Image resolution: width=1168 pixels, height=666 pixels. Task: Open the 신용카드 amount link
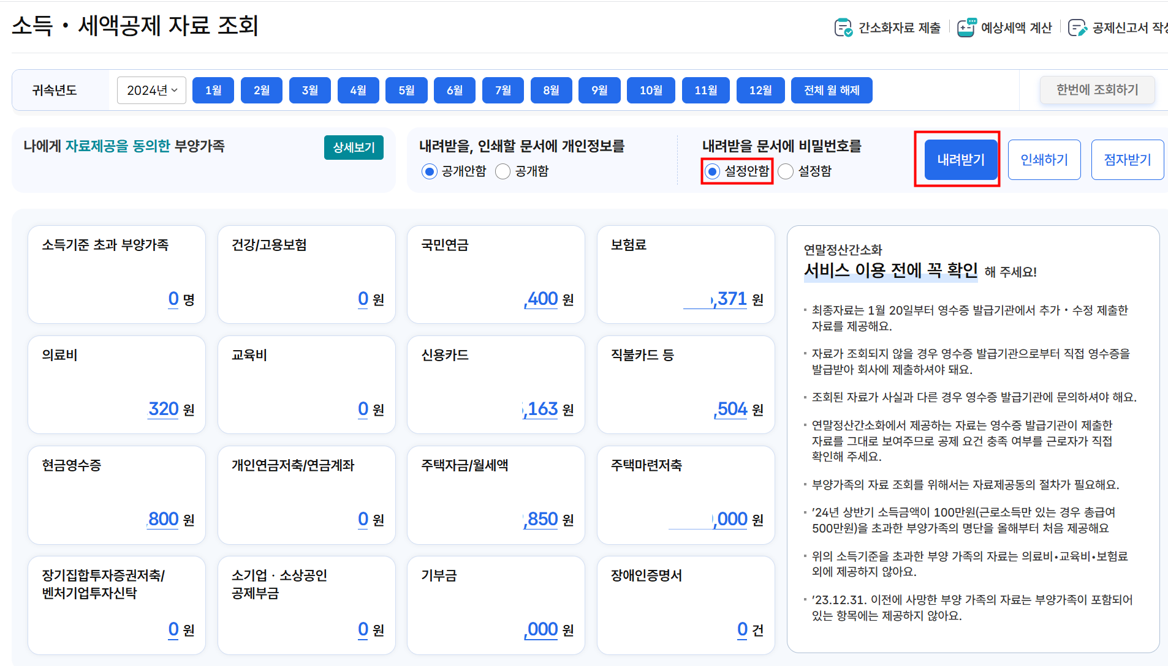tap(540, 410)
